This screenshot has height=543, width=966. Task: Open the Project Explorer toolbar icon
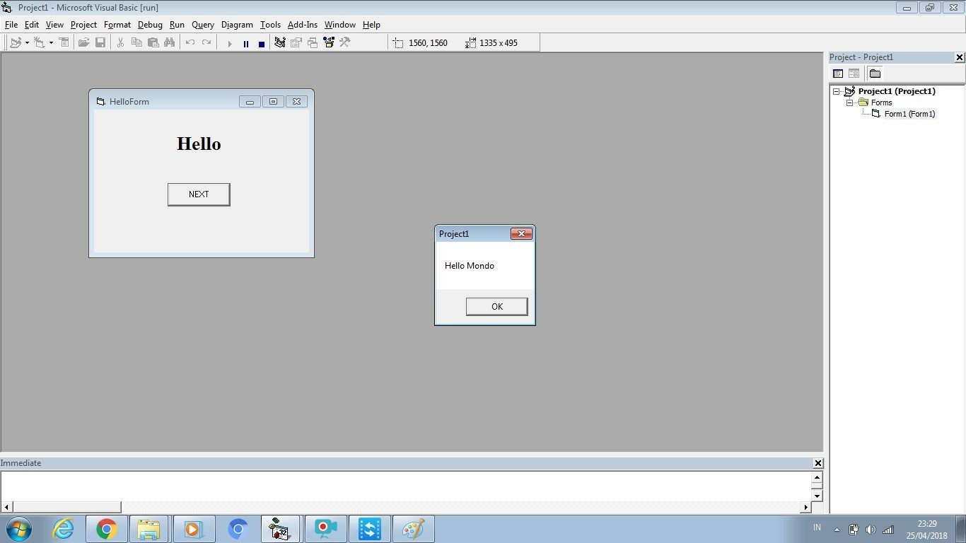tap(279, 43)
